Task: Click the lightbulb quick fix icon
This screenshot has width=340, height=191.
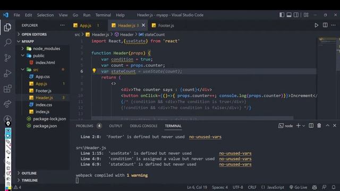Action: click(x=94, y=71)
